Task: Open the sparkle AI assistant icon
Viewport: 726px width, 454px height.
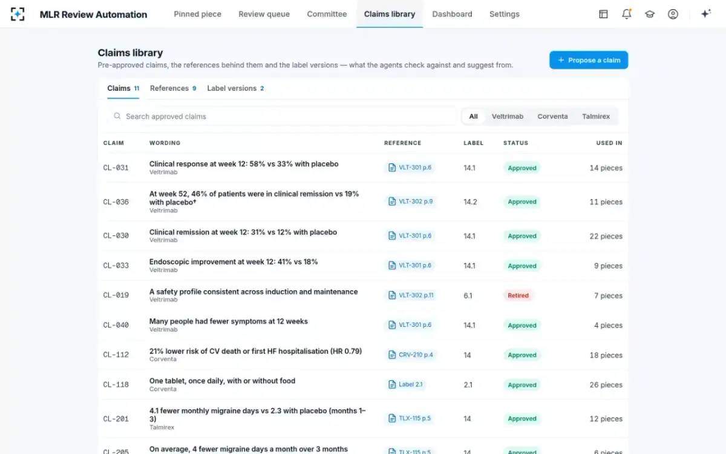Action: (705, 14)
